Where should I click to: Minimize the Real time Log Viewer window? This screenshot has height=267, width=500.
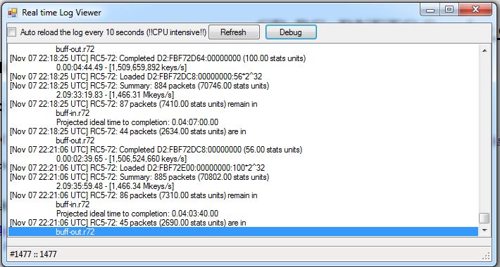(x=430, y=10)
